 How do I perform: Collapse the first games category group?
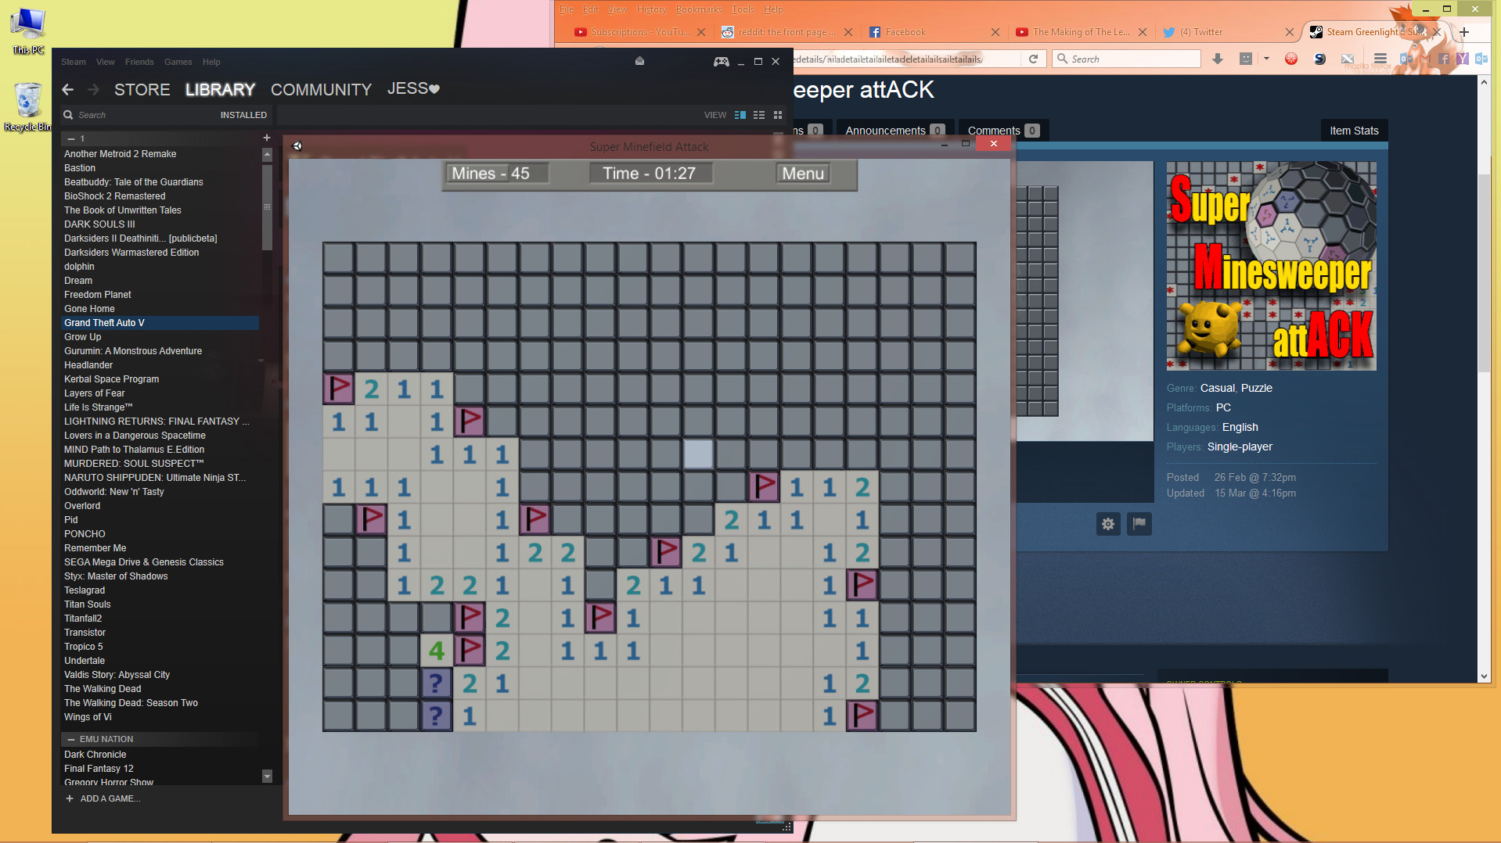[x=70, y=138]
